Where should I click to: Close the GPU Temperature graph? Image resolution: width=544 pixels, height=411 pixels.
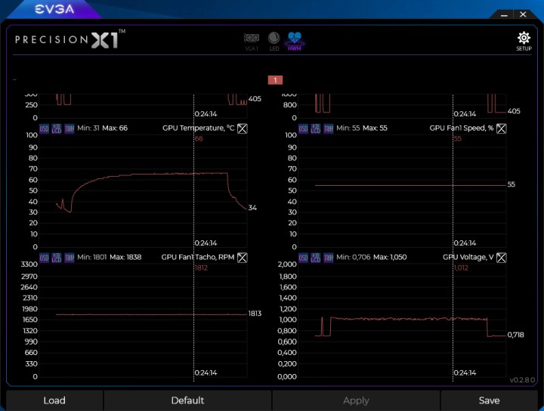tap(243, 128)
